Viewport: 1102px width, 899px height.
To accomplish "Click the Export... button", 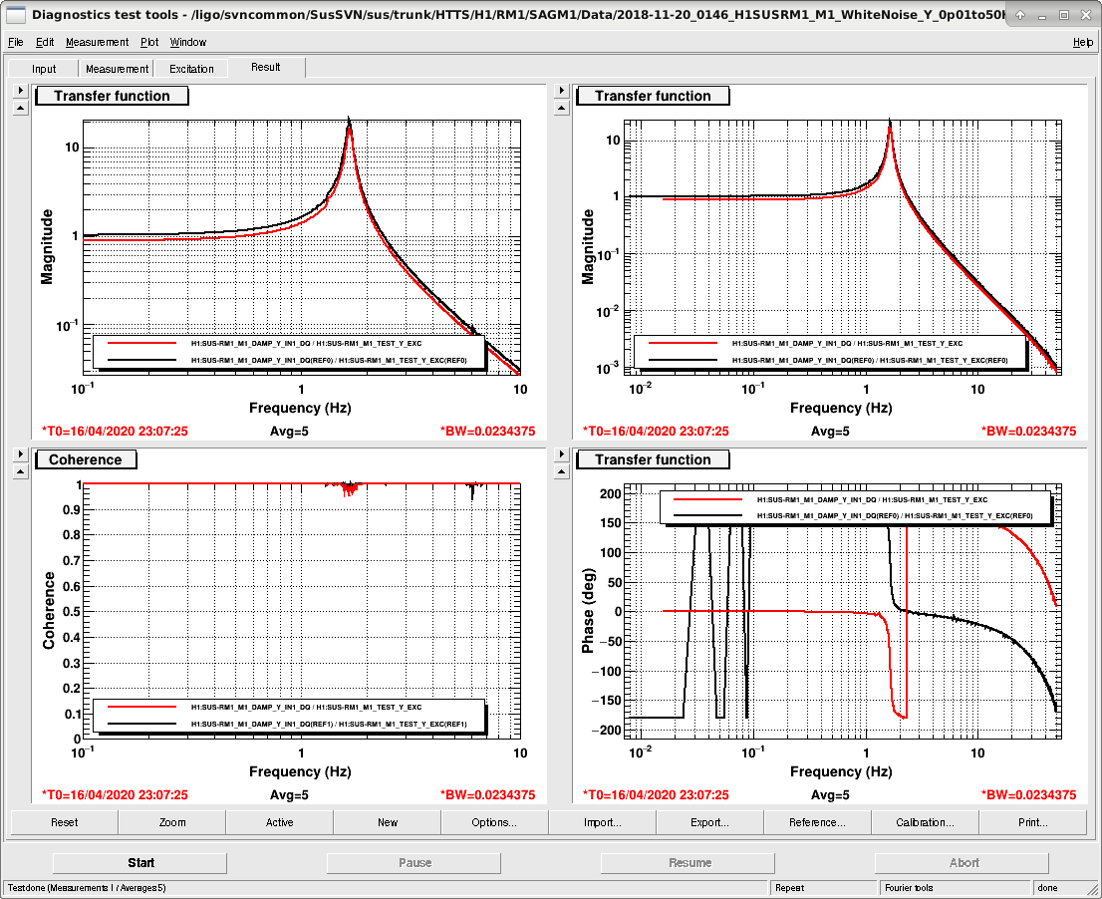I will coord(709,822).
